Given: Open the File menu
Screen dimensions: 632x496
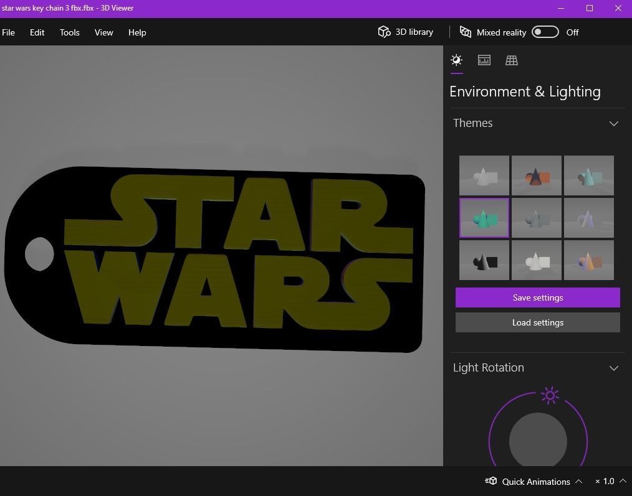Looking at the screenshot, I should click(x=8, y=32).
